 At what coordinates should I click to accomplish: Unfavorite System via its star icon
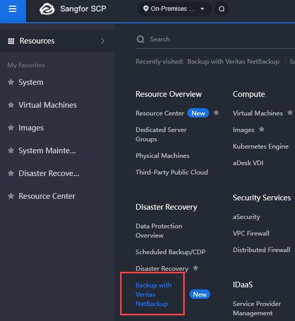(11, 82)
